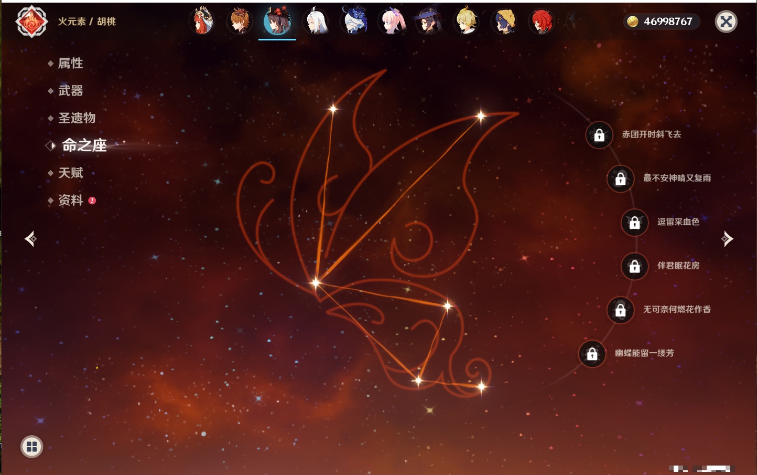Close the character screen
The image size is (757, 475).
(726, 22)
